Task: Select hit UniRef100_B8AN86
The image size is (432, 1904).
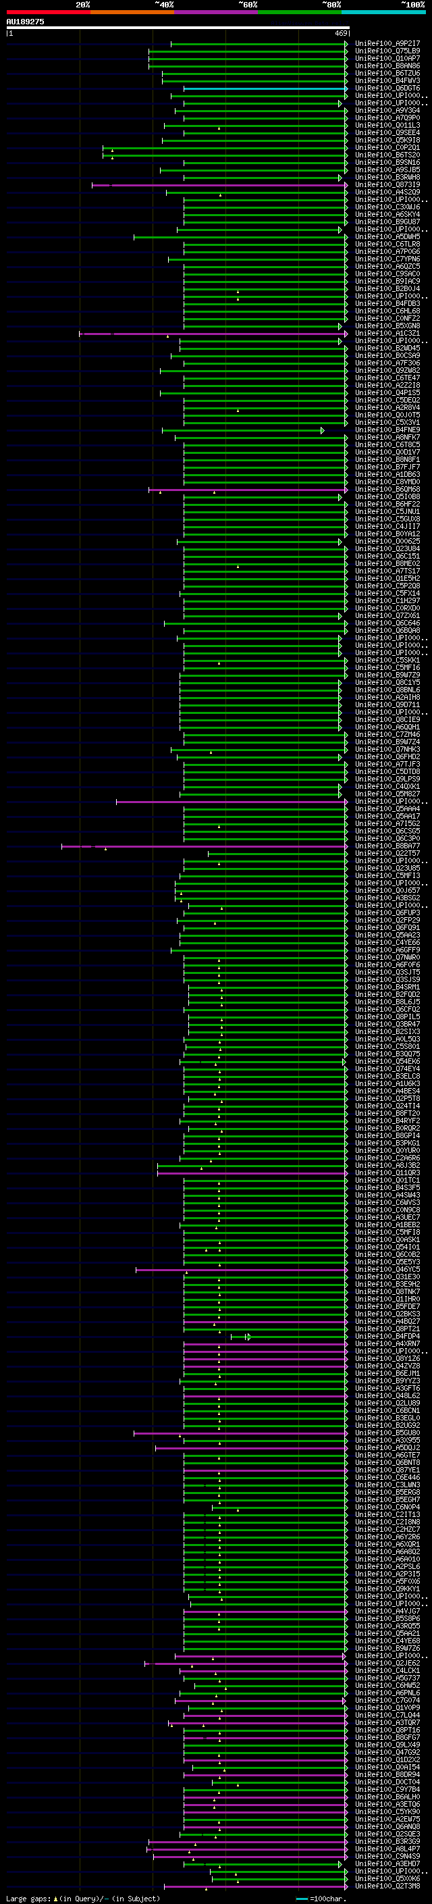Action: [387, 66]
